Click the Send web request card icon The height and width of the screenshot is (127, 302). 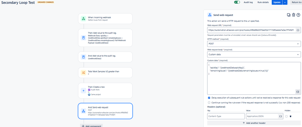[x=84, y=111]
